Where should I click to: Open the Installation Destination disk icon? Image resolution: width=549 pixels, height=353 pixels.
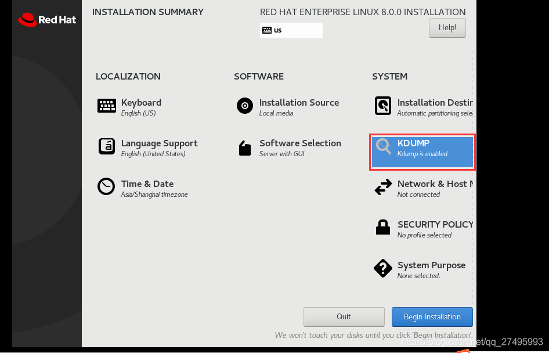382,106
